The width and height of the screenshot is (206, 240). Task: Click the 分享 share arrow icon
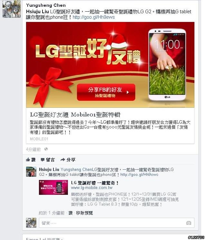[63, 160]
